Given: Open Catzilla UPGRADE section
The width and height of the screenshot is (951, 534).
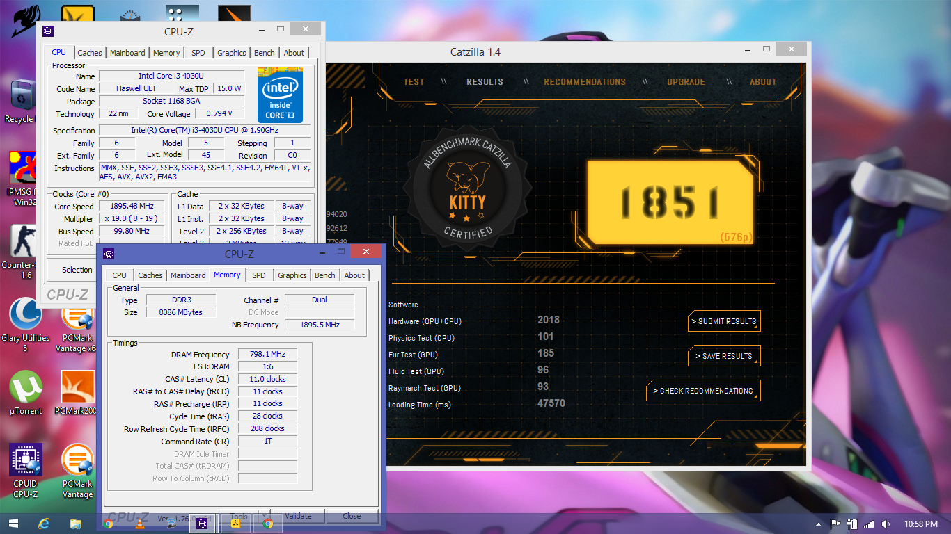Looking at the screenshot, I should (x=686, y=82).
